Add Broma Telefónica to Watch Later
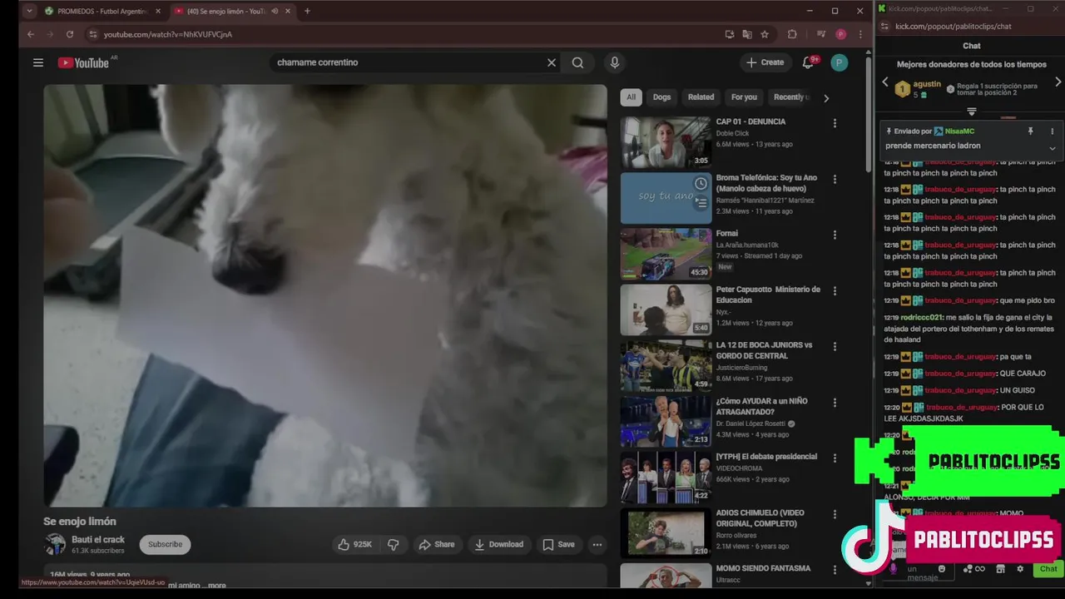The image size is (1065, 599). 701,184
